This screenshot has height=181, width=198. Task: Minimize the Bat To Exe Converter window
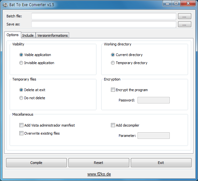[167, 4]
